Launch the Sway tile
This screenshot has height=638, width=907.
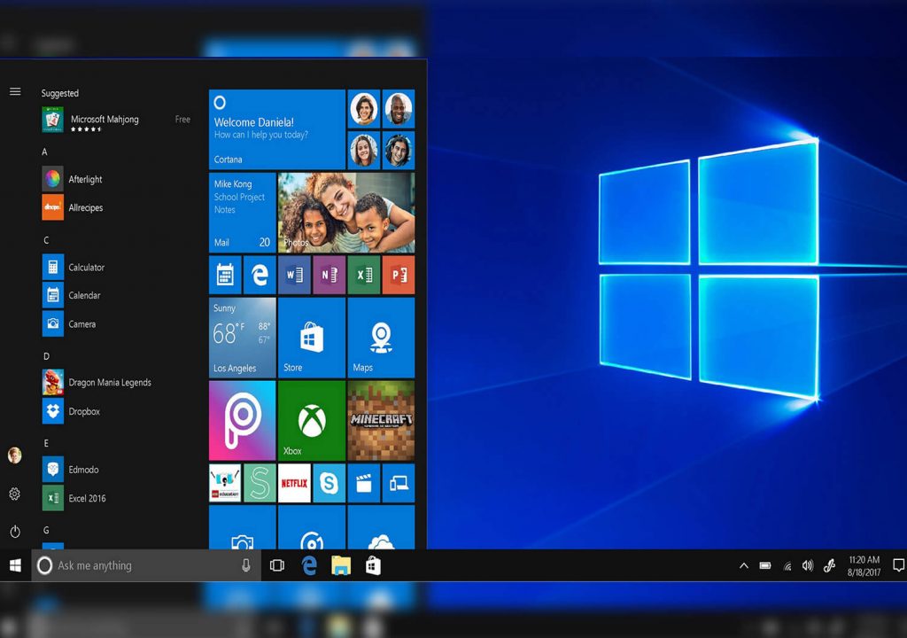[260, 483]
